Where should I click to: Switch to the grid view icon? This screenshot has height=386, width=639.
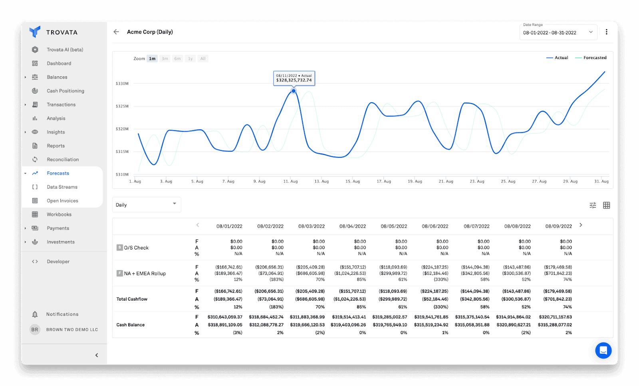click(606, 205)
